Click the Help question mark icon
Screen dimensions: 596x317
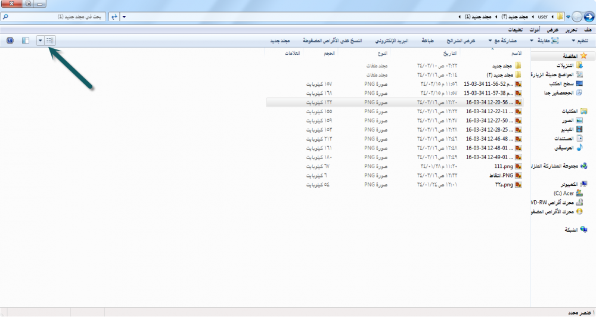[x=10, y=41]
